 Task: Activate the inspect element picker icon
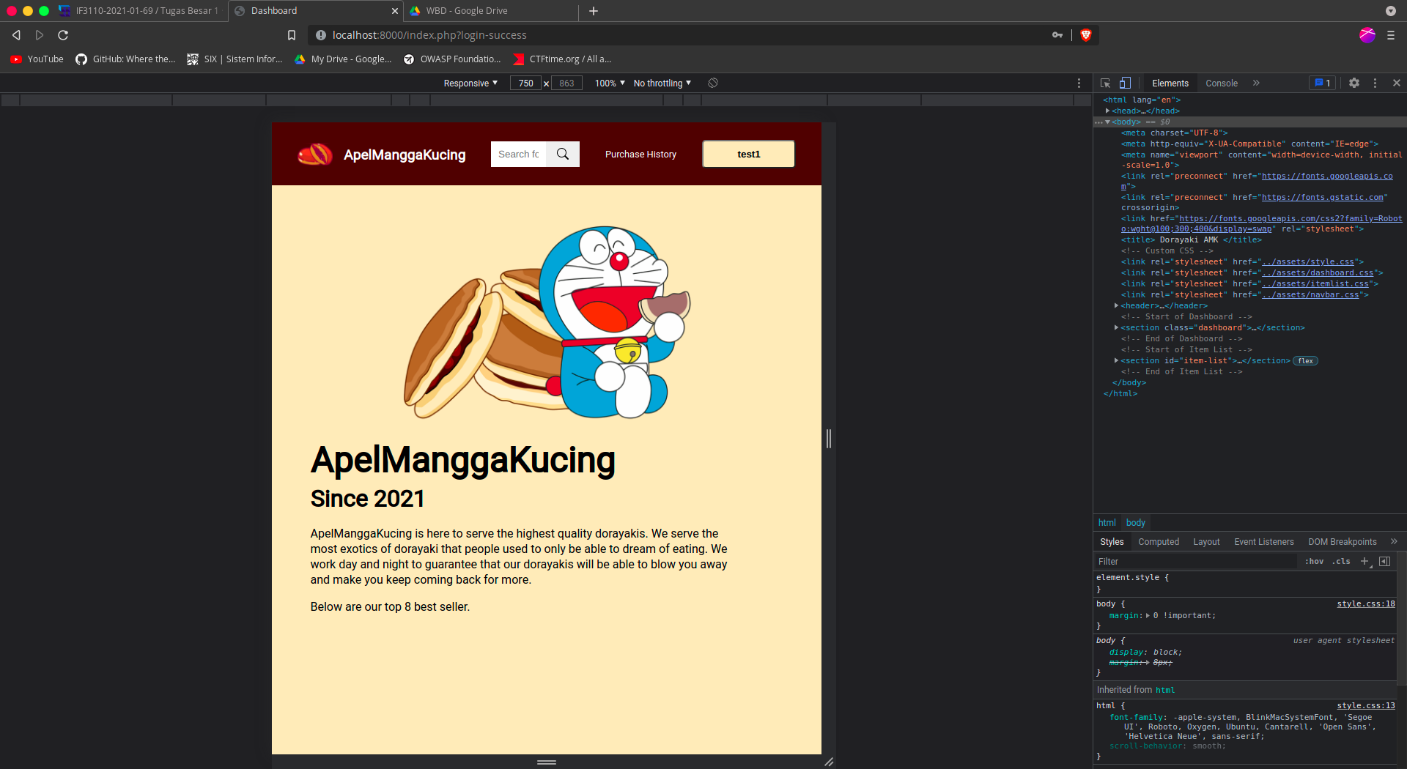(x=1105, y=83)
